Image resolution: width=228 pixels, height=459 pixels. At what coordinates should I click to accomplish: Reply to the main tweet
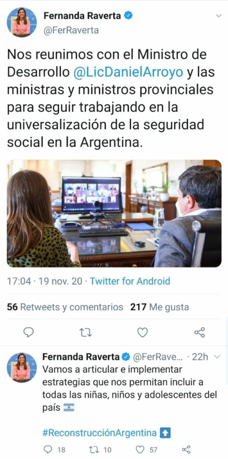(28, 332)
